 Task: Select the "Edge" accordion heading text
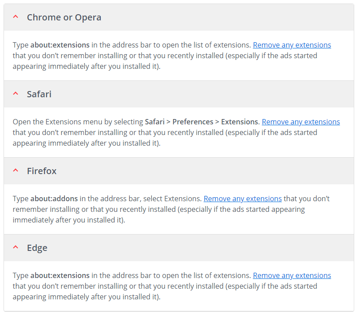37,248
